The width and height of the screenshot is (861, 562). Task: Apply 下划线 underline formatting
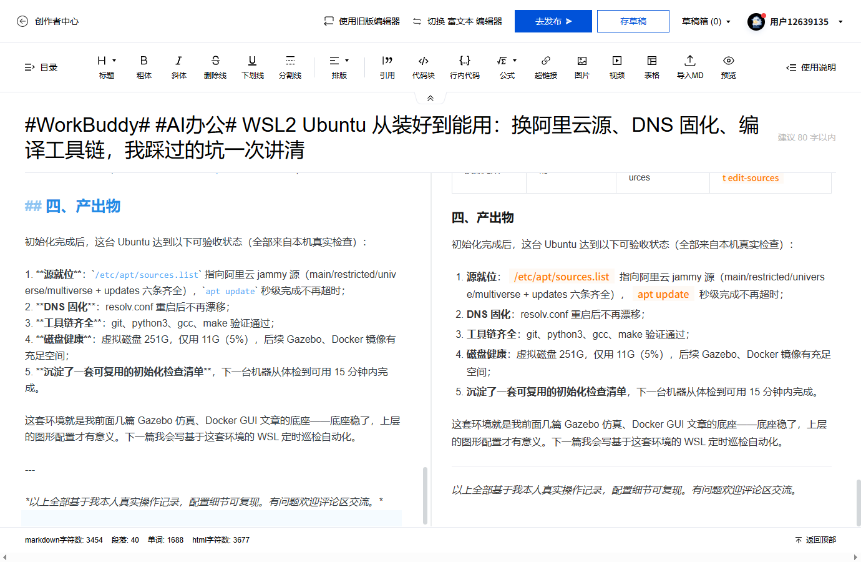point(253,67)
